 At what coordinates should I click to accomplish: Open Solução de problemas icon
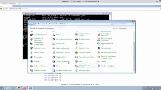click(54, 61)
